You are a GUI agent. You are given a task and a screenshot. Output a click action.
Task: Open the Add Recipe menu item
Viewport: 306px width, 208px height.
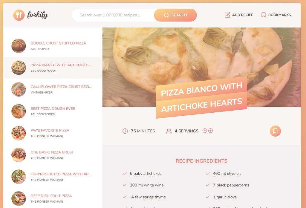click(239, 15)
